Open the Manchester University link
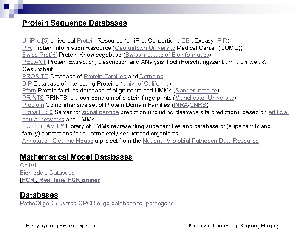 (x=204, y=98)
